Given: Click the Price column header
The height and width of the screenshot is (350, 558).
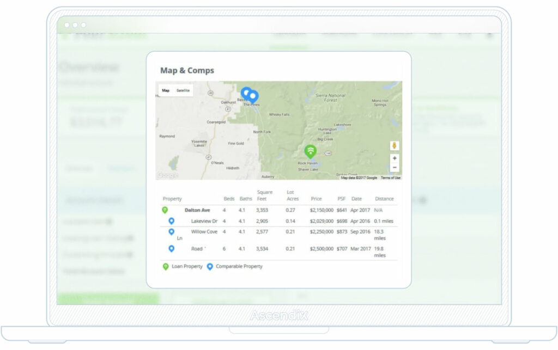Looking at the screenshot, I should coord(316,199).
